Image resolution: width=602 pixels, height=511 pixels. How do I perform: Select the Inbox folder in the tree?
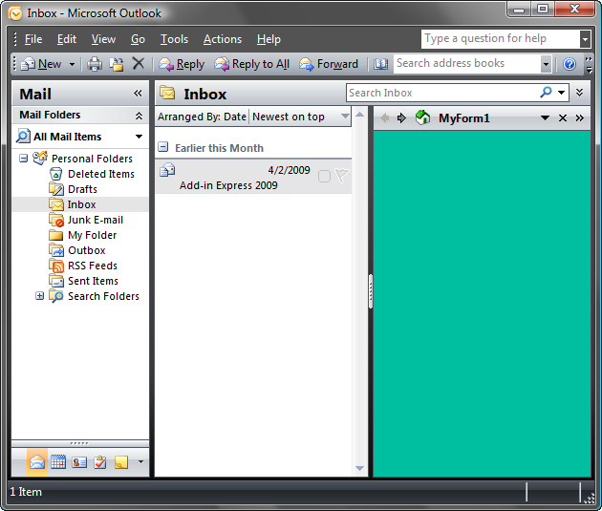click(81, 204)
